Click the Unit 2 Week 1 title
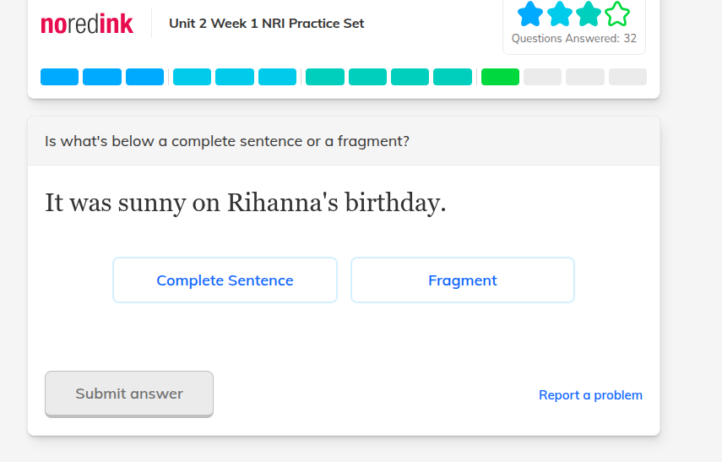722x462 pixels. pos(266,24)
